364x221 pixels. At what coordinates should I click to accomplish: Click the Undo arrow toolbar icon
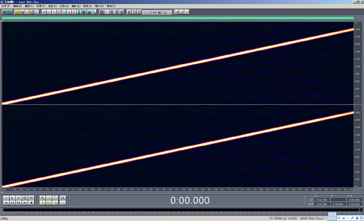coord(44,12)
